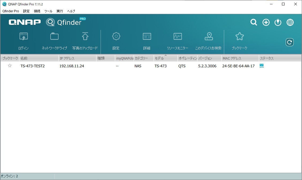The image size is (302, 180).
Task: Open the 実行 menu
Action: pyautogui.click(x=60, y=11)
